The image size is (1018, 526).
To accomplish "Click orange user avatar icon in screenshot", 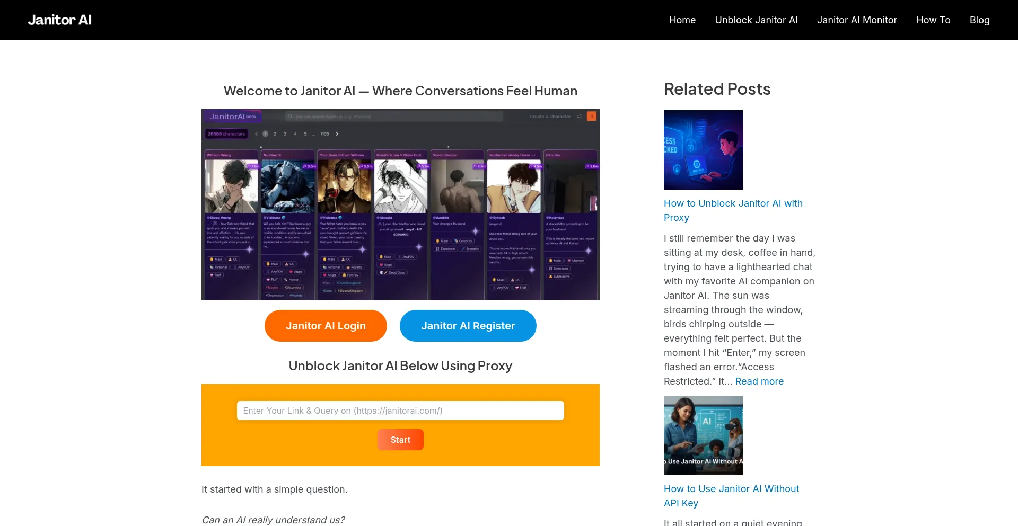I will (x=592, y=116).
